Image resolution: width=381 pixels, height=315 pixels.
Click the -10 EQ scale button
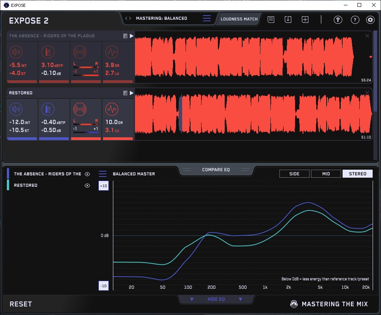103,286
